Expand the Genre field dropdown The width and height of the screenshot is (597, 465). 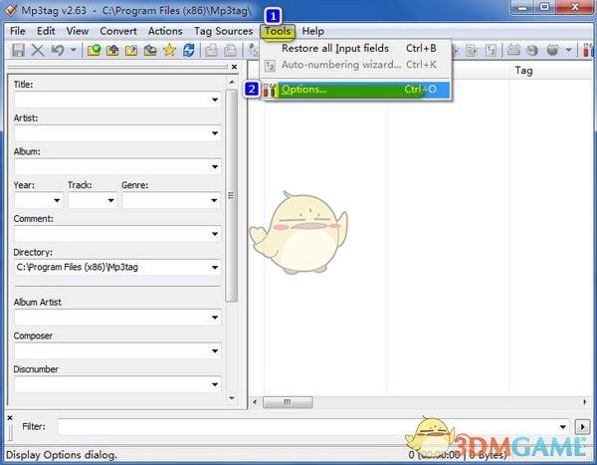click(215, 200)
